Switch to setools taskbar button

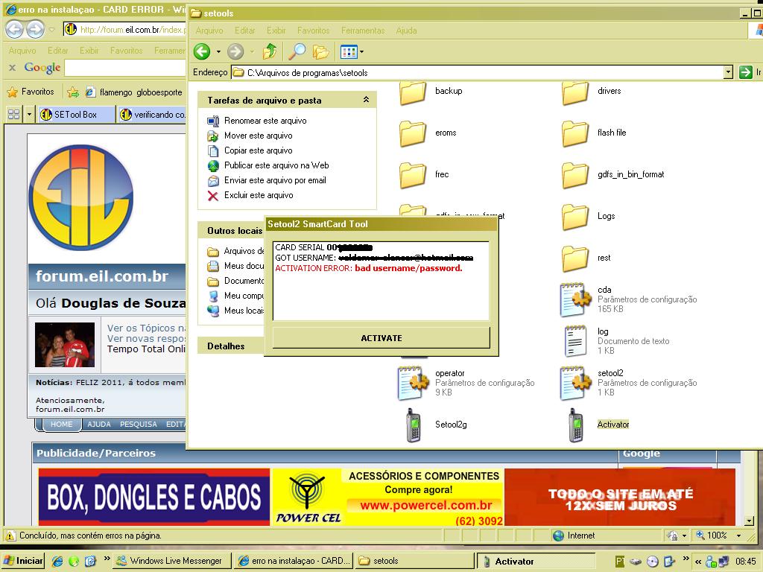tap(414, 561)
